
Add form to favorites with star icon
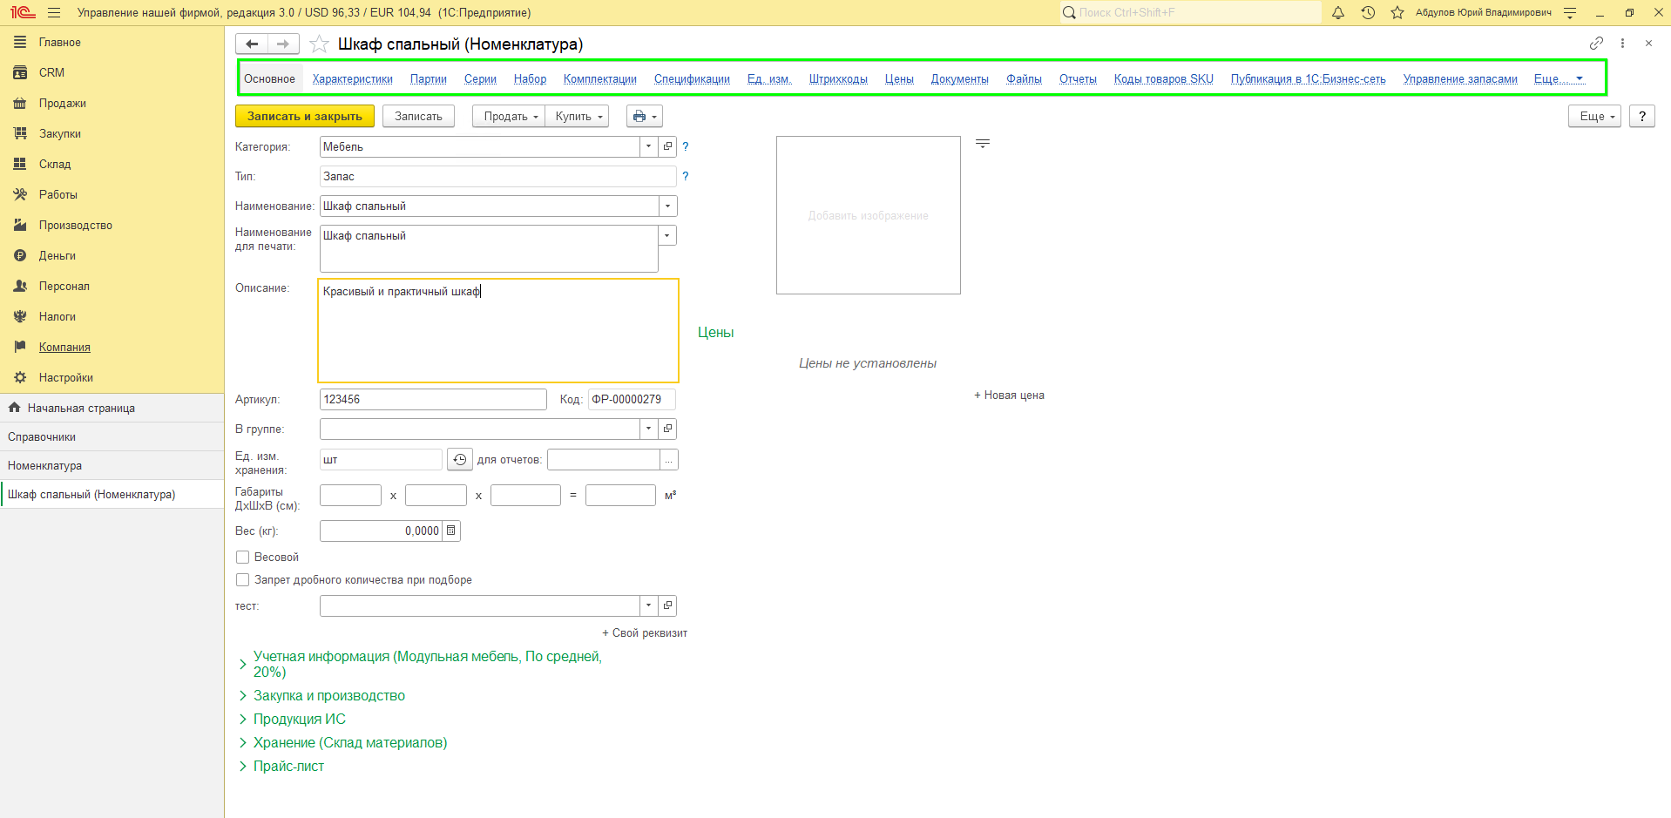point(319,44)
